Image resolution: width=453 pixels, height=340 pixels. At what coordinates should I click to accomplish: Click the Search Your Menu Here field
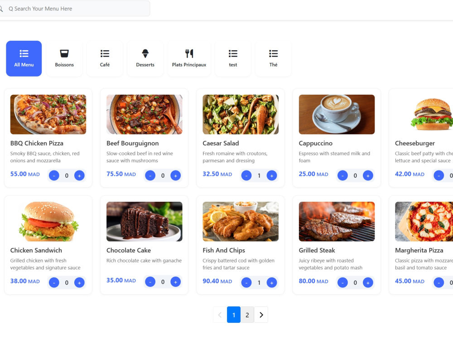(75, 9)
